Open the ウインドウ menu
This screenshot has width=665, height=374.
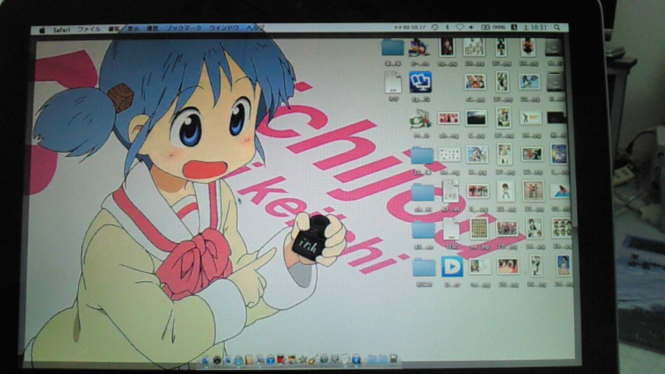(x=223, y=28)
